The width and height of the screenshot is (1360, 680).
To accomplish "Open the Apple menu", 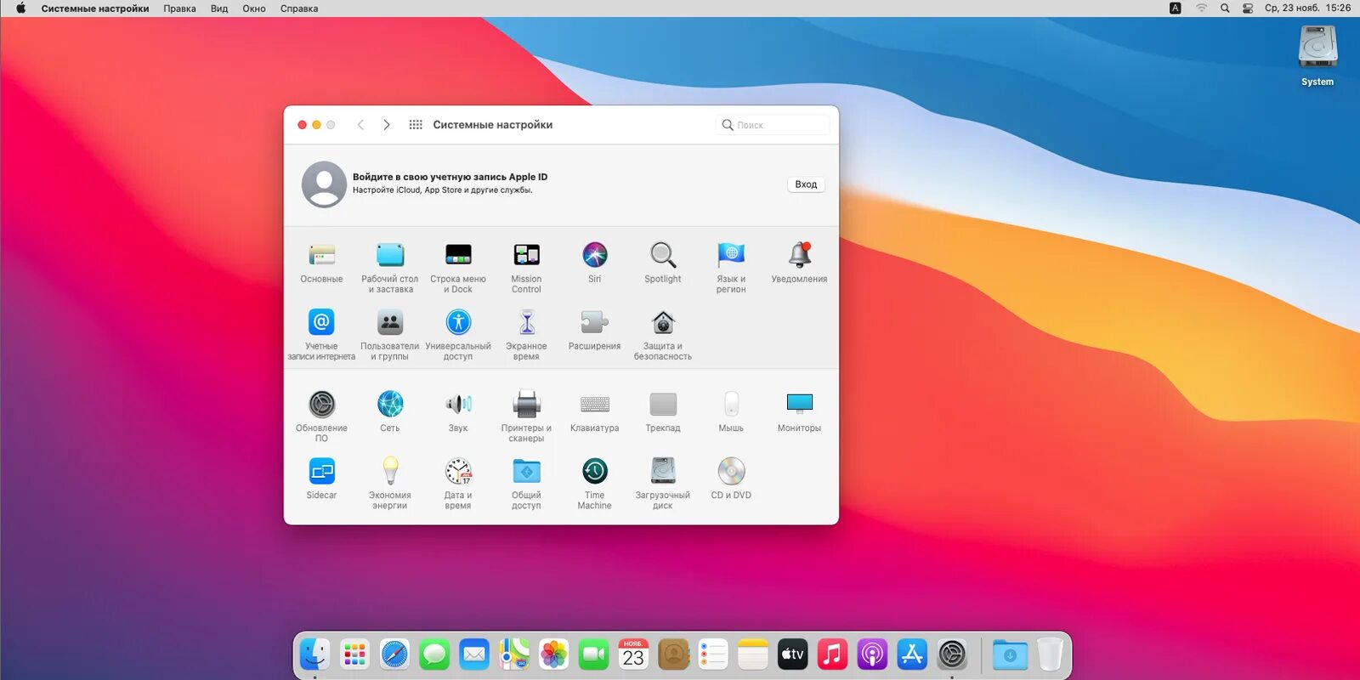I will pyautogui.click(x=20, y=8).
